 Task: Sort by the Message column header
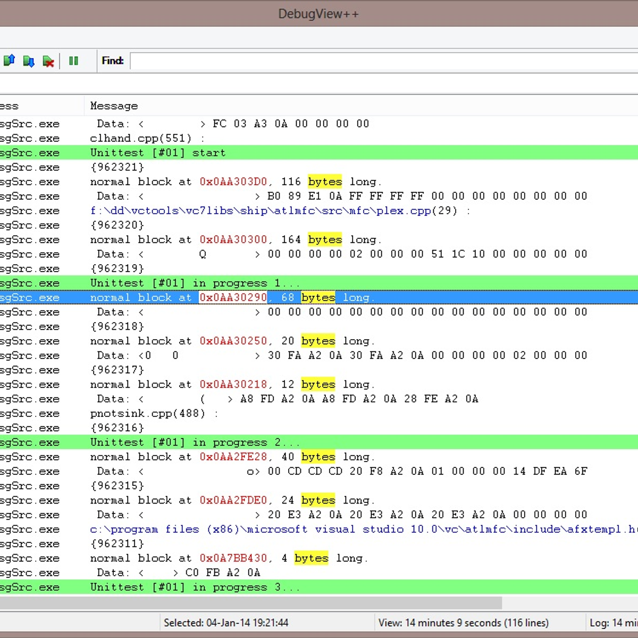coord(114,105)
